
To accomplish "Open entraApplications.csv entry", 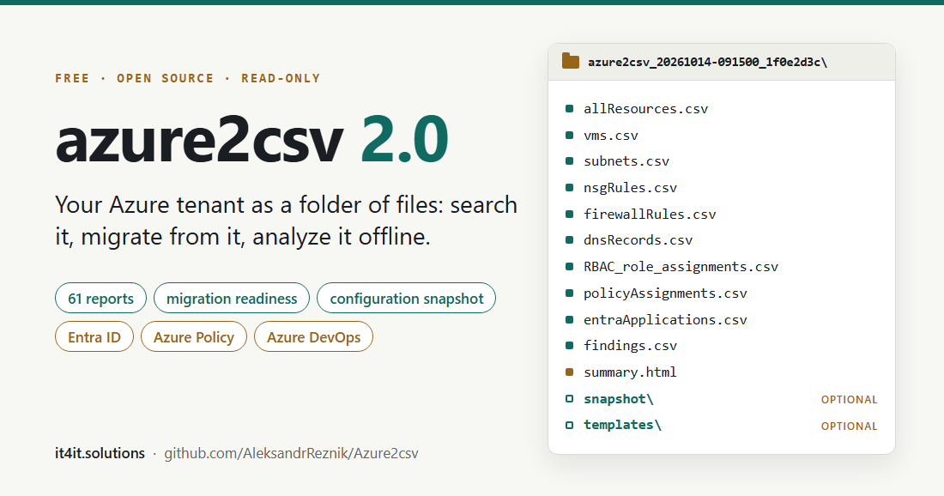I will 665,319.
